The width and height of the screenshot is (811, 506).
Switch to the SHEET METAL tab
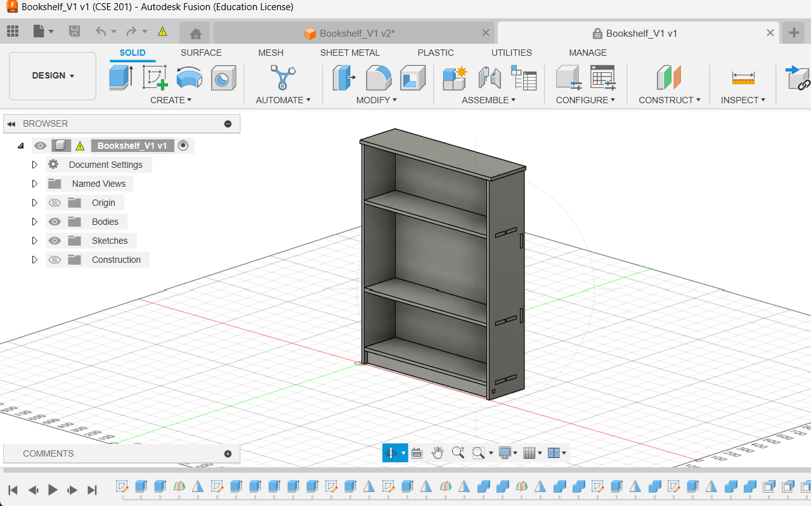(350, 53)
